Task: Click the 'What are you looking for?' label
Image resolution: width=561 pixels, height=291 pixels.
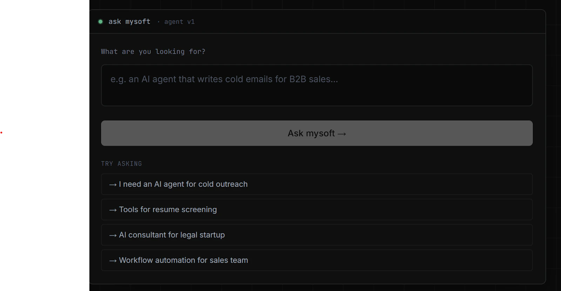Action: (x=153, y=52)
